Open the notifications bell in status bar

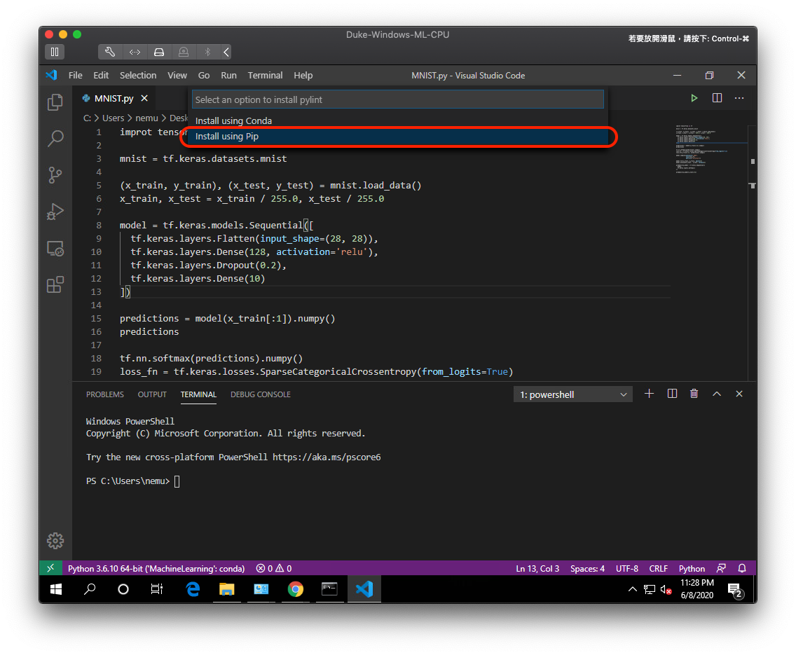coord(742,568)
